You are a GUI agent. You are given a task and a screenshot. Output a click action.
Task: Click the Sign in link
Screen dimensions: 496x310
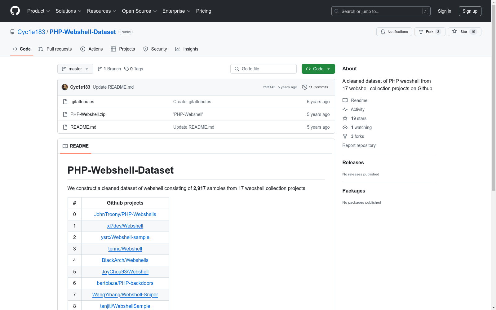tap(445, 11)
